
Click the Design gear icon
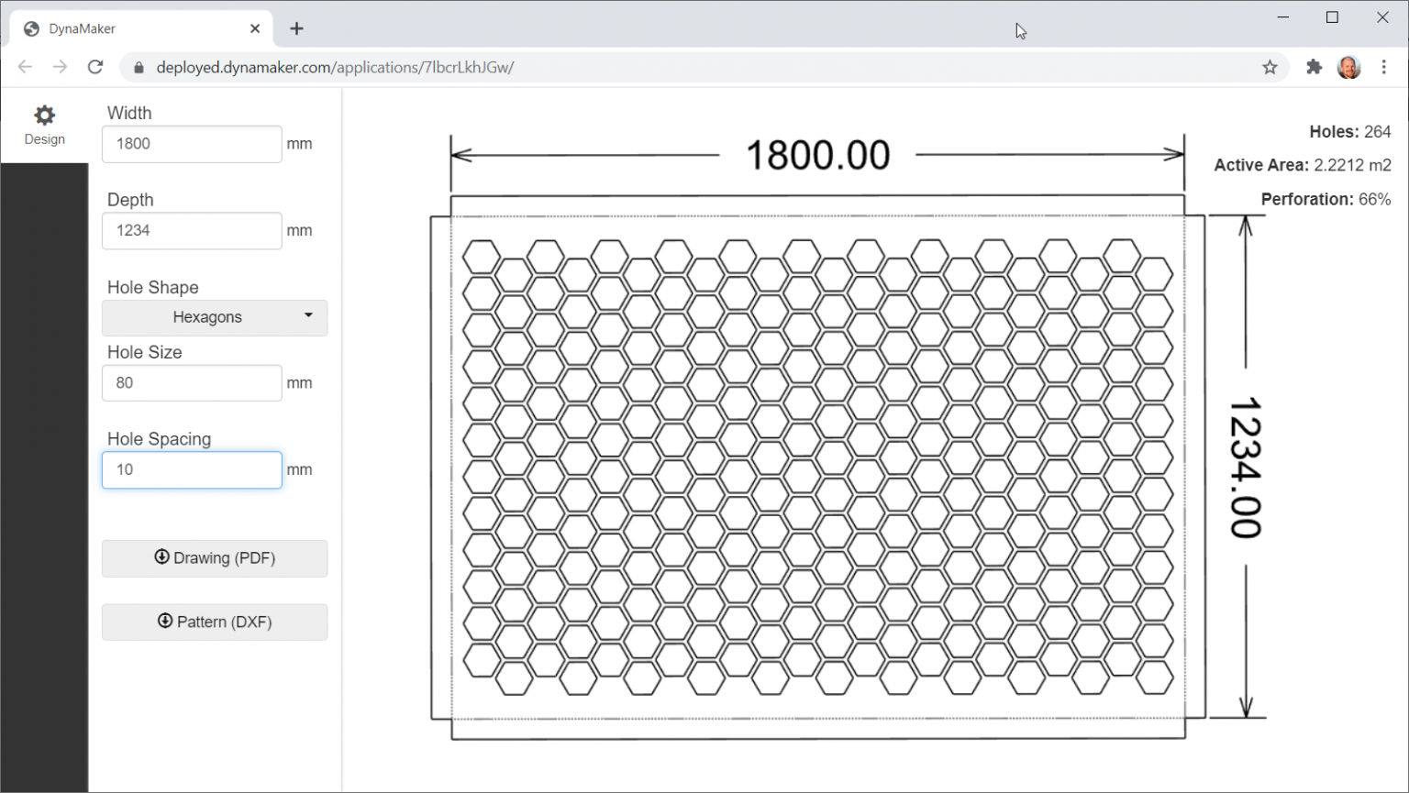tap(43, 115)
